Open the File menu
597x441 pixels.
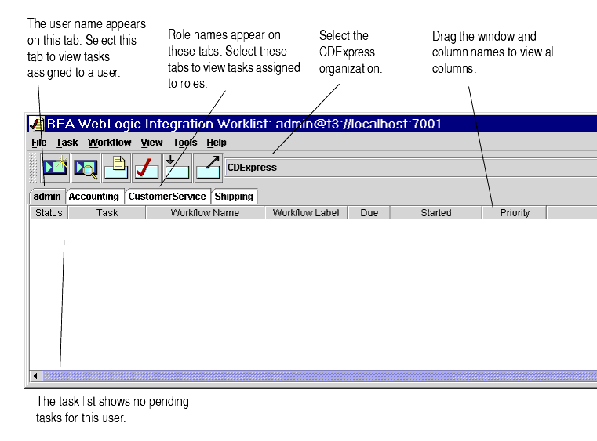(39, 143)
